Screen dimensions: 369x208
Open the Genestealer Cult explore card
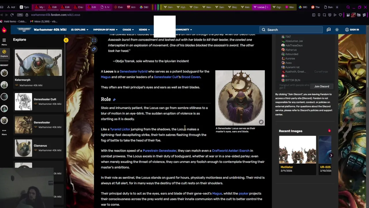coord(38,102)
